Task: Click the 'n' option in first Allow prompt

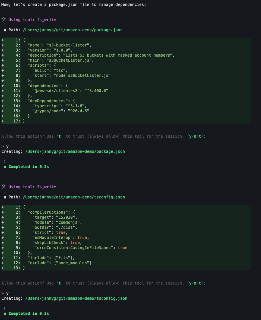Action: click(x=195, y=136)
